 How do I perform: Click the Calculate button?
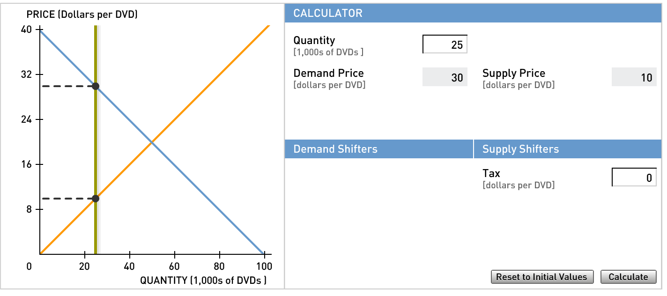tap(628, 277)
